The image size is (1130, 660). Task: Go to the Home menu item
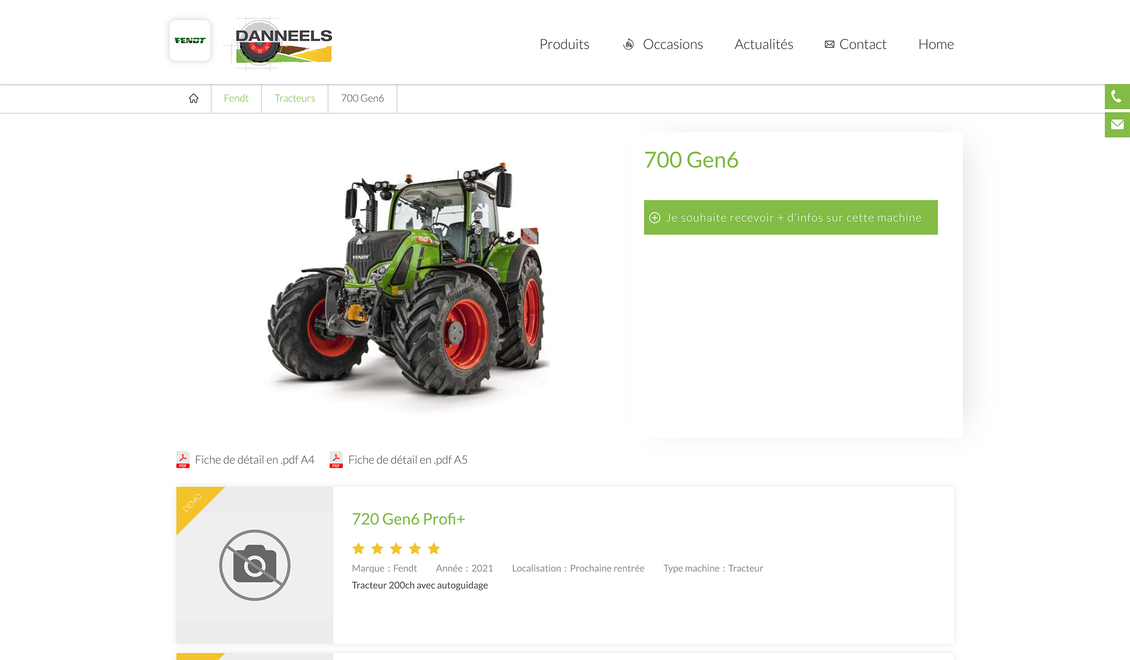(936, 44)
